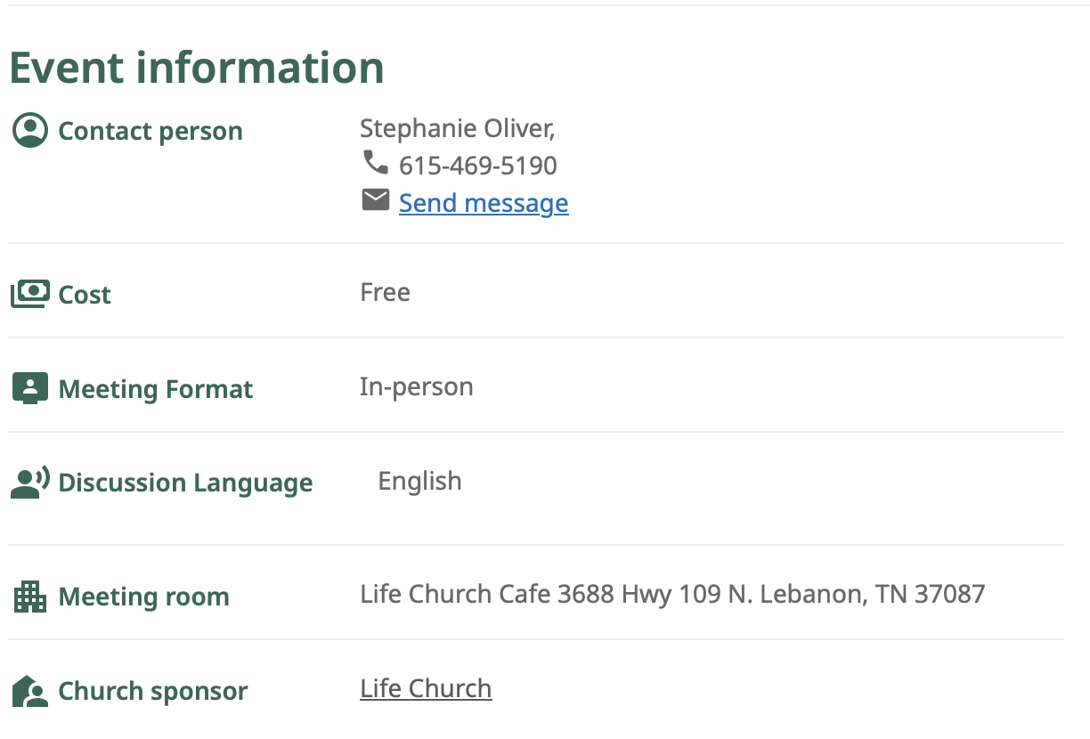Click the Meeting room building icon

coord(29,597)
